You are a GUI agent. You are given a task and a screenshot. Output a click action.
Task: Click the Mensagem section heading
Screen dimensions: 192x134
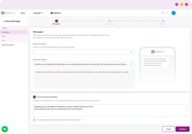click(38, 32)
